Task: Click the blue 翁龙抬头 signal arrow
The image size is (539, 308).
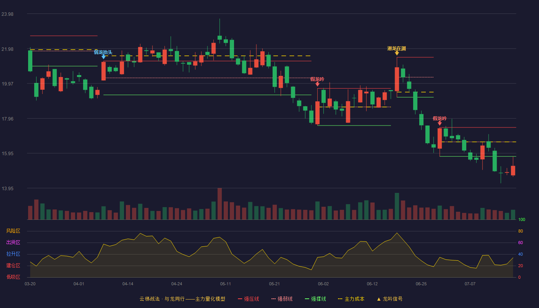Action: coord(104,57)
